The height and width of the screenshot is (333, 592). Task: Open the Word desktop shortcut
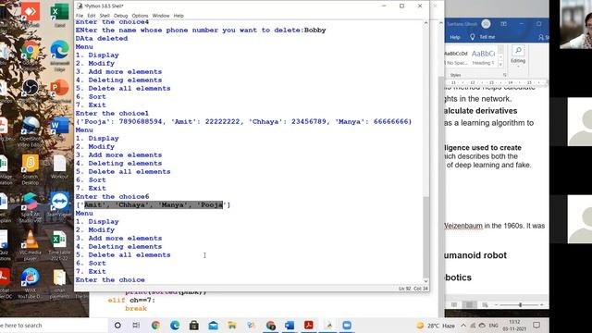click(x=59, y=129)
